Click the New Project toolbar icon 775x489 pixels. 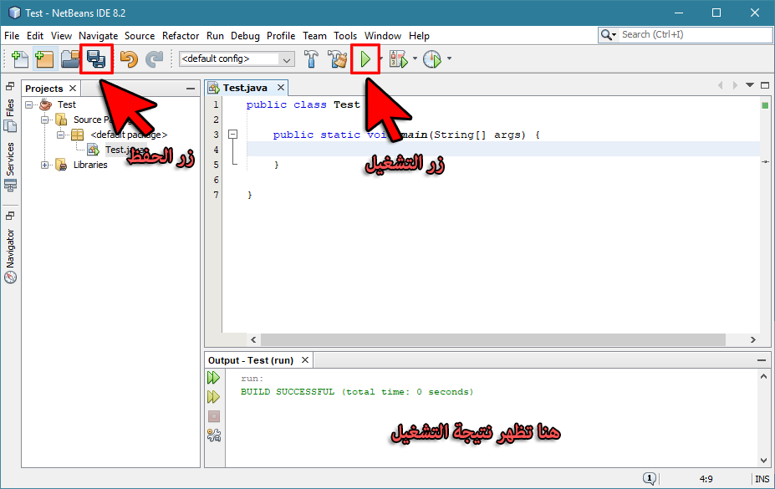(44, 59)
